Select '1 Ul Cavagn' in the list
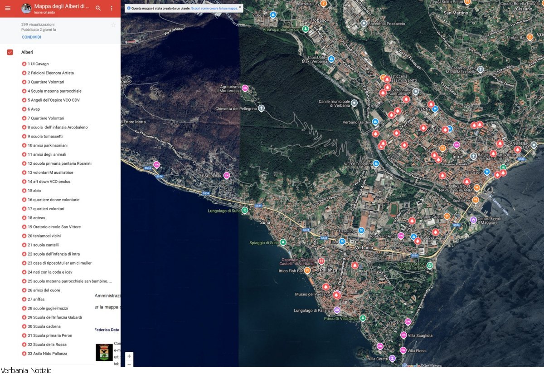This screenshot has height=374, width=544. pyautogui.click(x=38, y=64)
